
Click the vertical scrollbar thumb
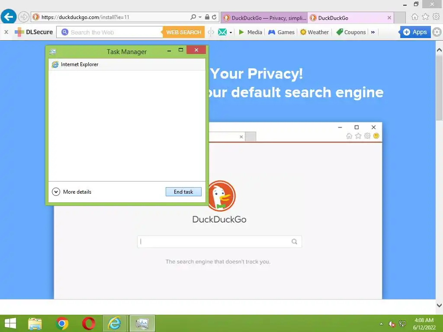coord(439,87)
